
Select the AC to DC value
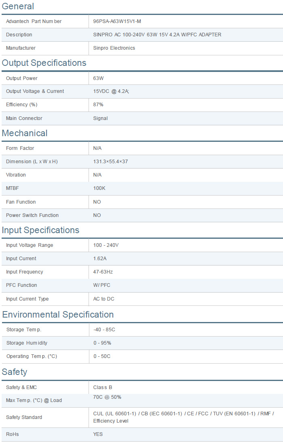pyautogui.click(x=103, y=299)
